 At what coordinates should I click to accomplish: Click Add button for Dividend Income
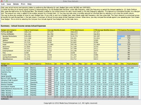(x=50, y=82)
